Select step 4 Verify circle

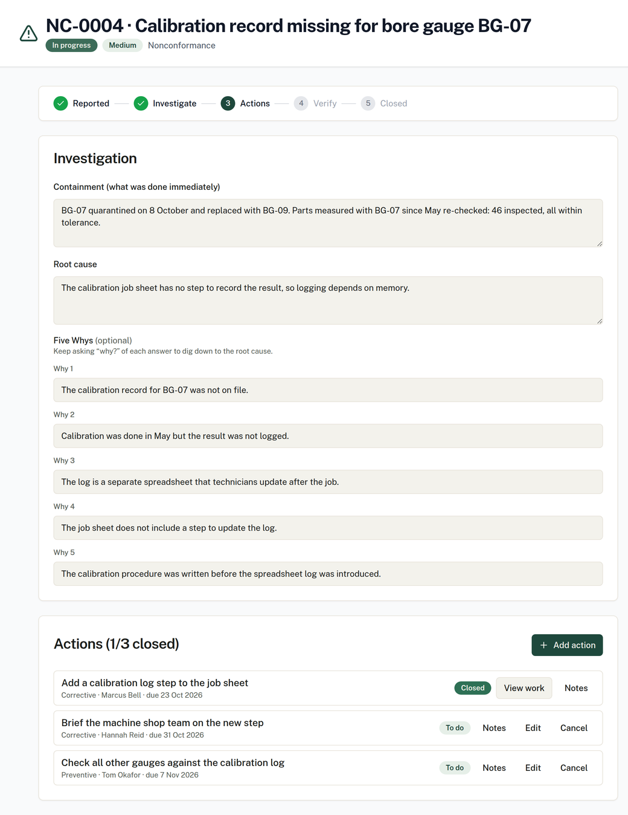[x=301, y=103]
